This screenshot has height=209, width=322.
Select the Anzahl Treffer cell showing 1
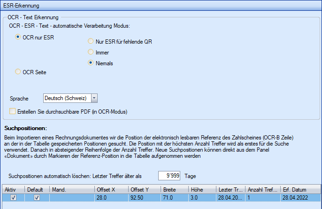pos(263,198)
